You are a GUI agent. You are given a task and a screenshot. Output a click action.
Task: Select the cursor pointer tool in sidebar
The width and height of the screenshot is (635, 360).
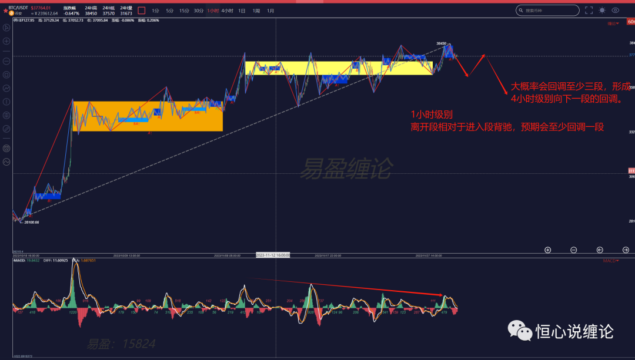tap(6, 28)
